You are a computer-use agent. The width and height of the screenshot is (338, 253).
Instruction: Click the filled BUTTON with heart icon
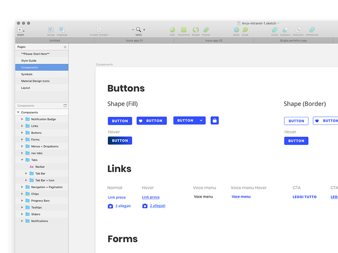(152, 121)
